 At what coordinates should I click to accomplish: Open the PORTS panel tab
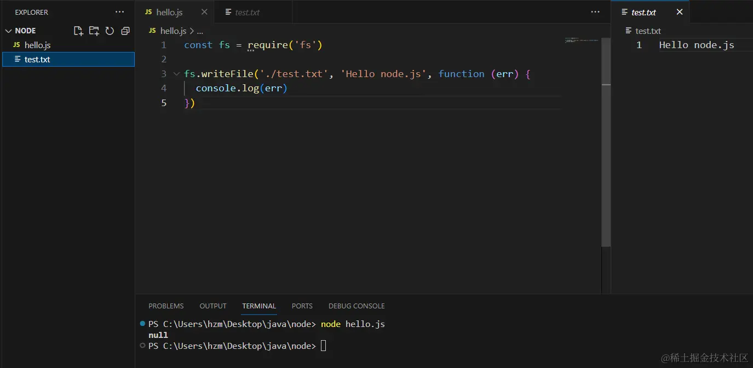coord(302,306)
